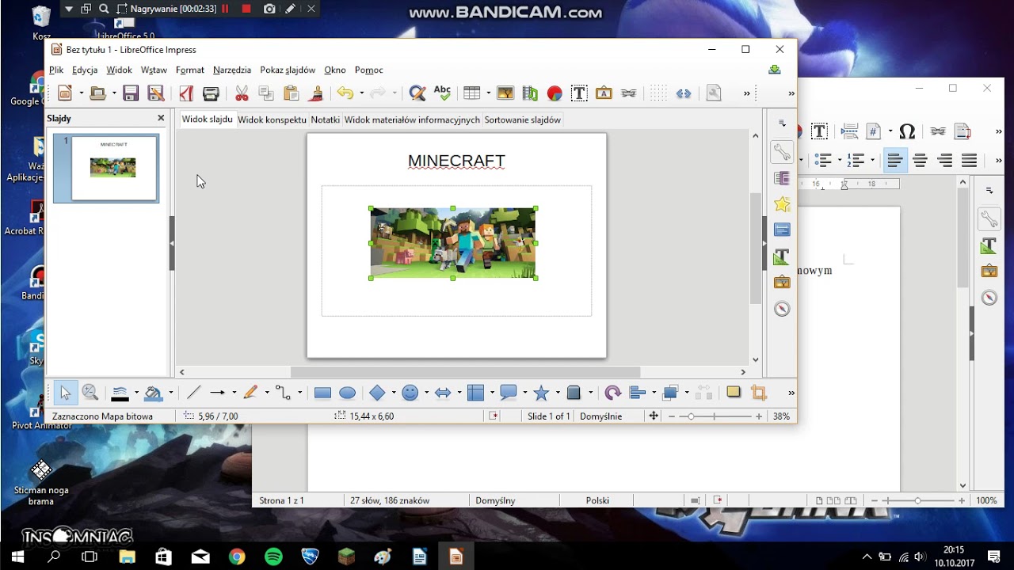Expand the Undo history dropdown
The width and height of the screenshot is (1014, 570).
(x=361, y=93)
